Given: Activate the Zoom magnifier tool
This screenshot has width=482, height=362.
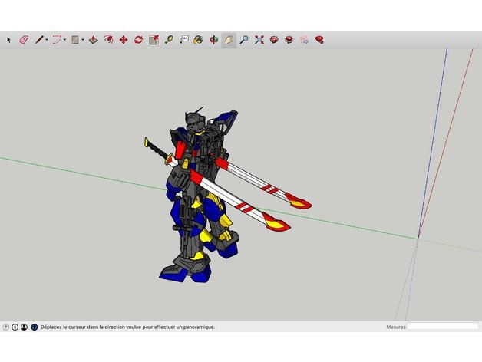Looking at the screenshot, I should coord(243,39).
